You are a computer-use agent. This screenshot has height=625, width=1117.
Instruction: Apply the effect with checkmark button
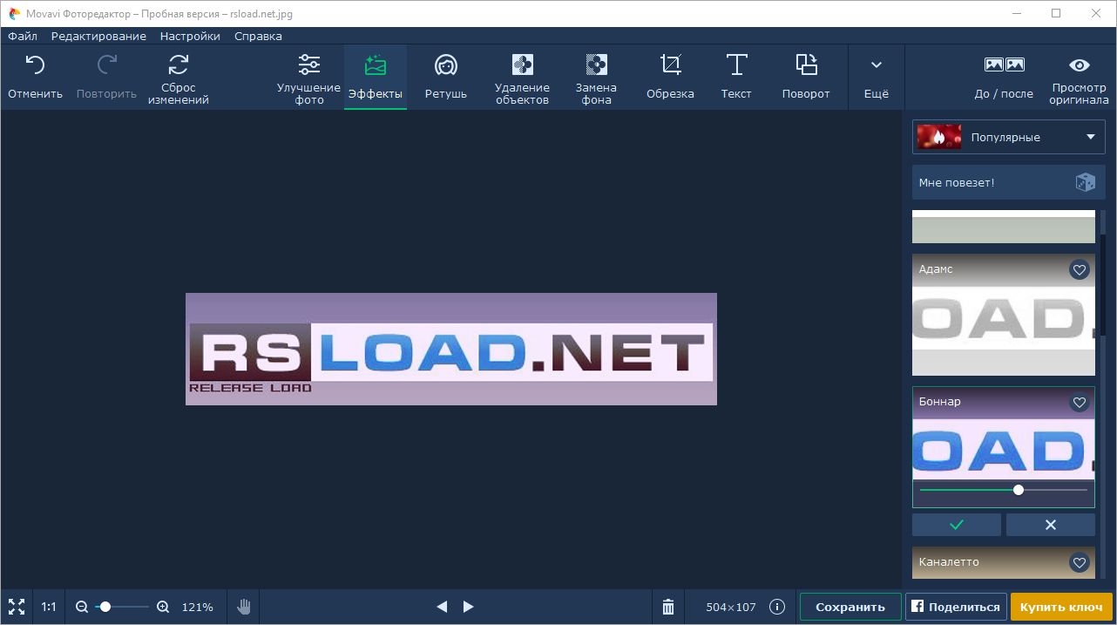957,525
